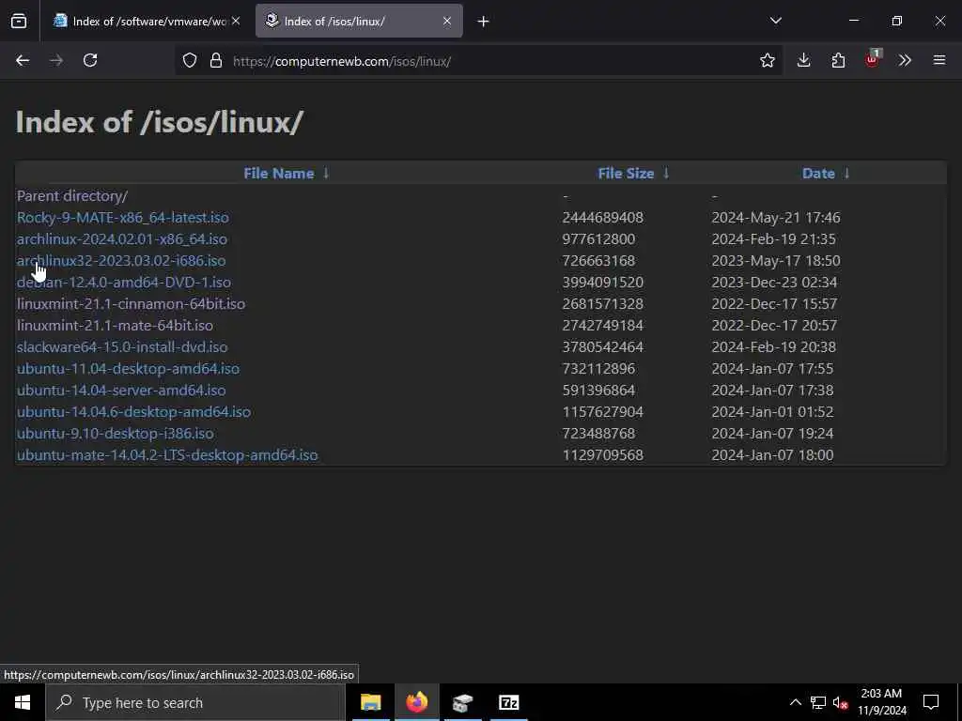Image resolution: width=962 pixels, height=721 pixels.
Task: Download slackware64-15.0-install-dvd.iso
Action: point(122,347)
